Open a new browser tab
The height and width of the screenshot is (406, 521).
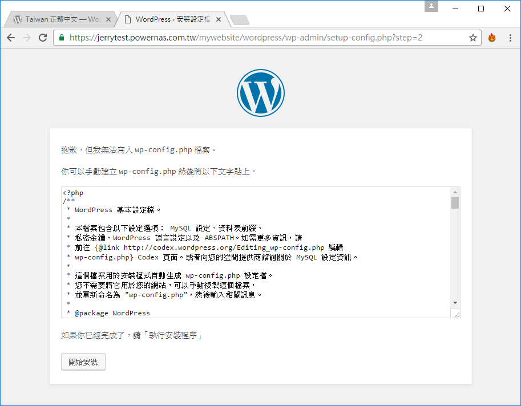coord(240,20)
